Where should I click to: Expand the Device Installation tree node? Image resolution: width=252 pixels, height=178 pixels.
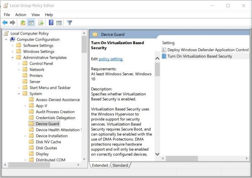25,136
